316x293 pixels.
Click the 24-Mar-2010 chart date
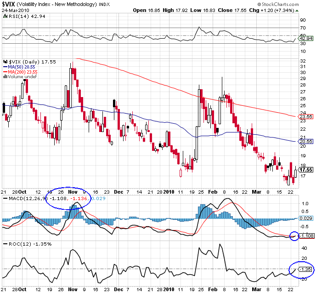click(16, 10)
